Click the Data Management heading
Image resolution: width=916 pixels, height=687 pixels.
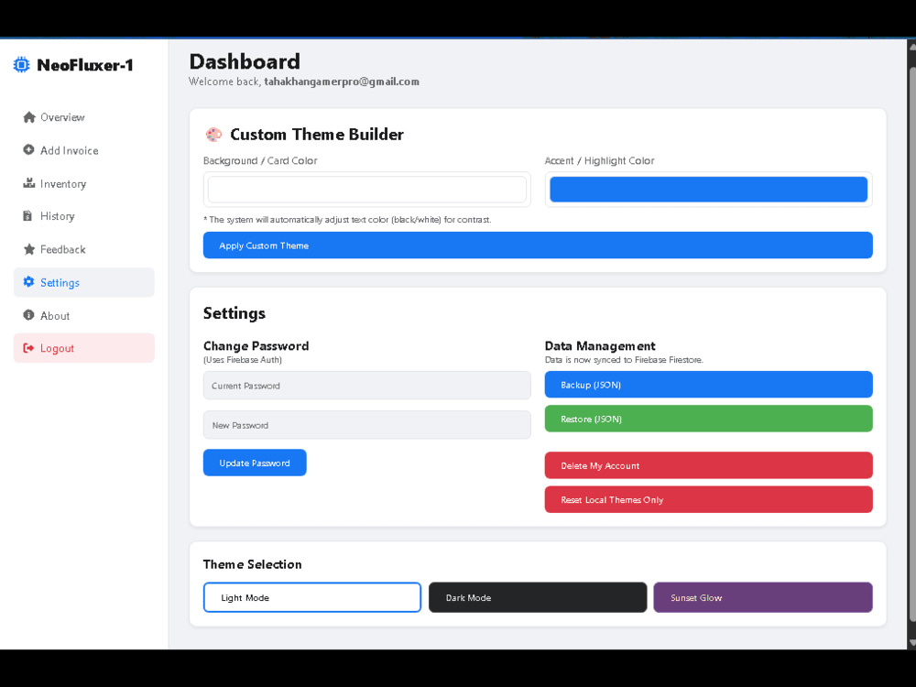coord(600,346)
